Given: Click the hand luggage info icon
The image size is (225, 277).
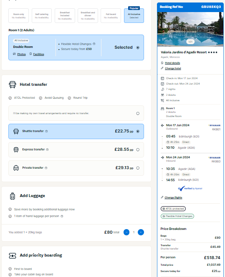Looking at the screenshot, I should (x=62, y=216).
